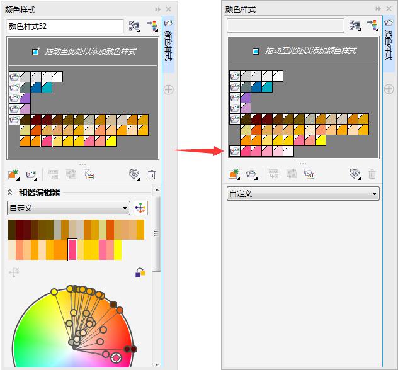Image resolution: width=398 pixels, height=370 pixels.
Task: Select teal swatch in left swatch grid
Action: (47, 87)
